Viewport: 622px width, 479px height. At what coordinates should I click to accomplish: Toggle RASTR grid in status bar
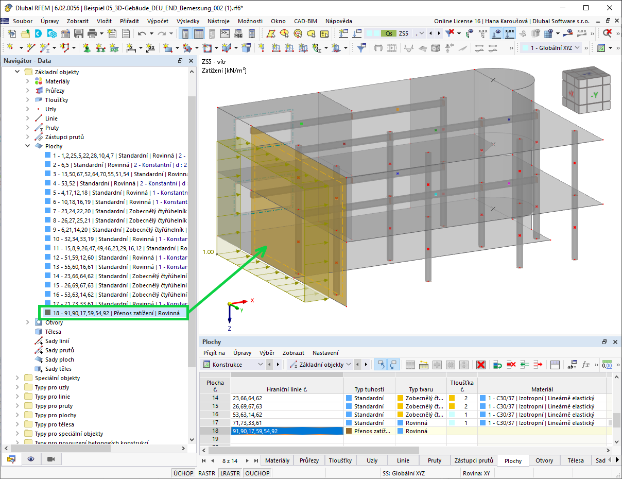207,473
